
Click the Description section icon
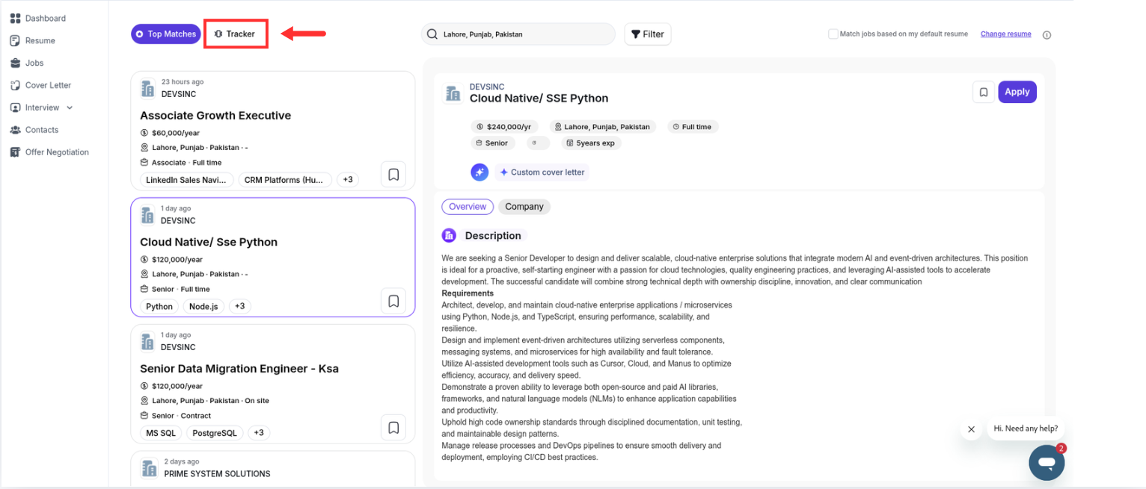click(449, 235)
